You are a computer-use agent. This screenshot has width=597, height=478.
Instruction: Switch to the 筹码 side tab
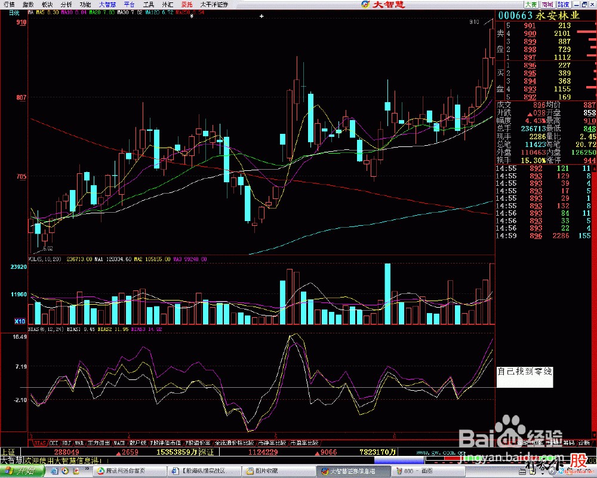pos(569,443)
